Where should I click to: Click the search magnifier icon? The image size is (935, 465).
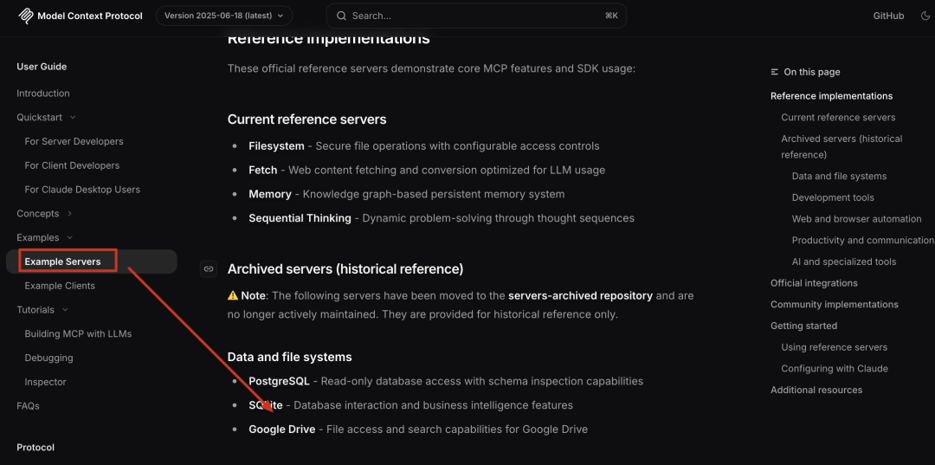click(342, 16)
